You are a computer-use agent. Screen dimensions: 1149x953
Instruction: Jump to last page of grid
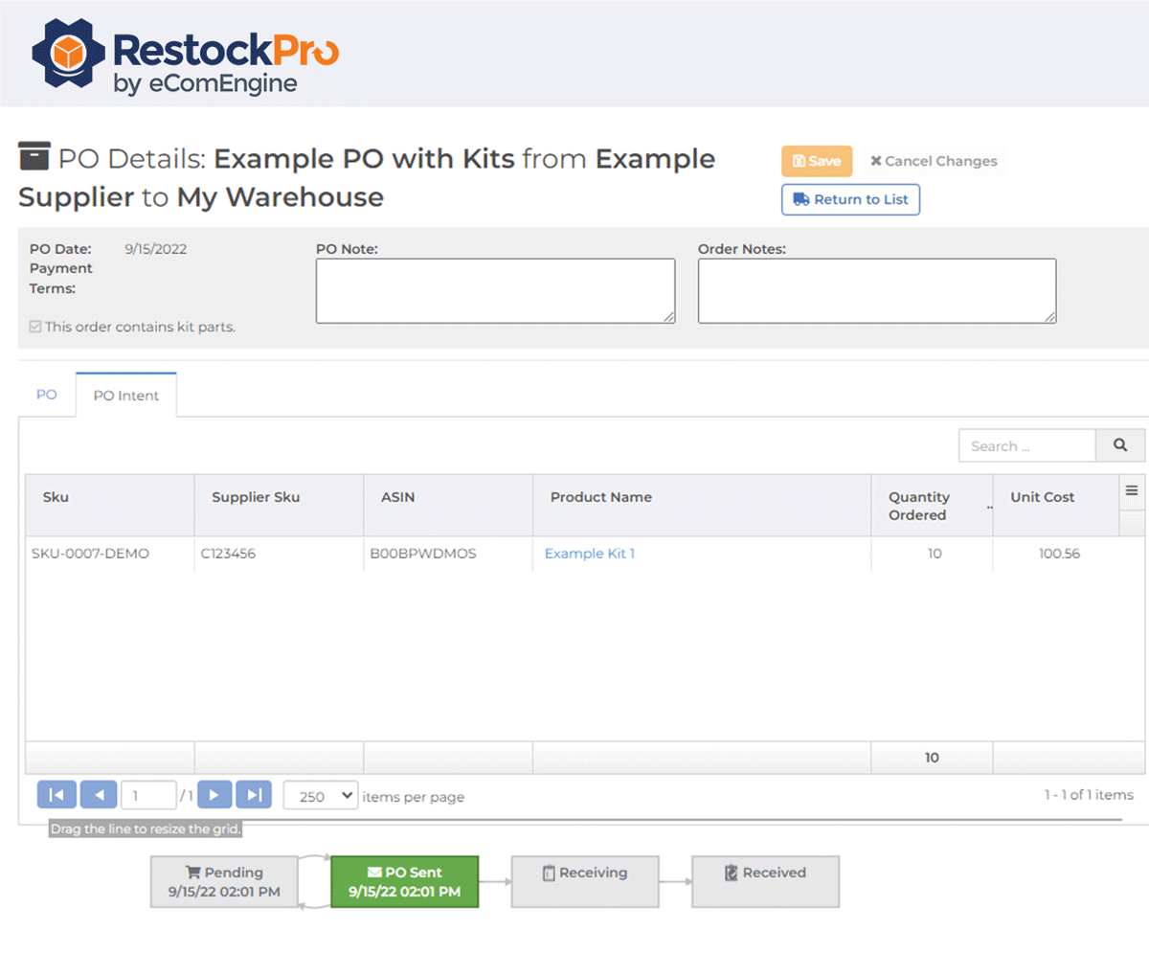(x=254, y=795)
